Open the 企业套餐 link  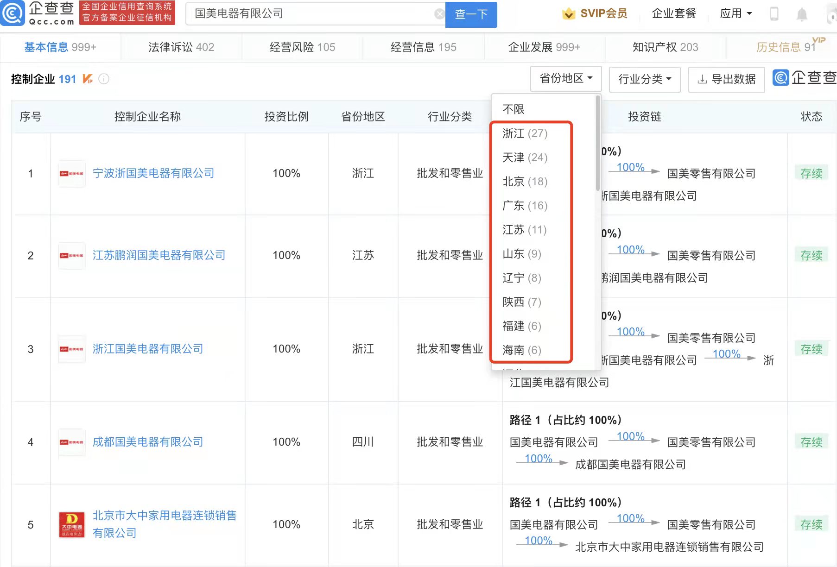click(x=674, y=13)
